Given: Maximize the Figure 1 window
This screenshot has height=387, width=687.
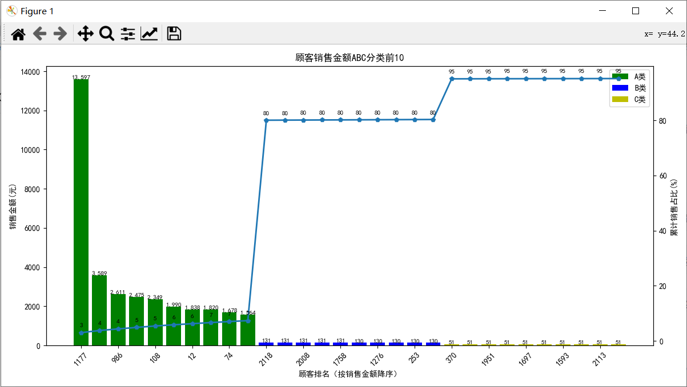Looking at the screenshot, I should (636, 11).
